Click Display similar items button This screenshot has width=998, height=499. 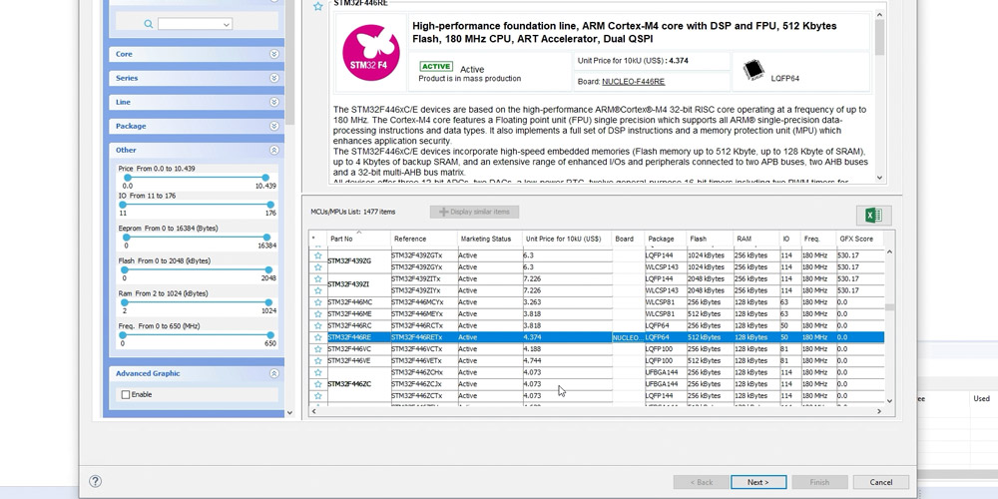pyautogui.click(x=474, y=212)
